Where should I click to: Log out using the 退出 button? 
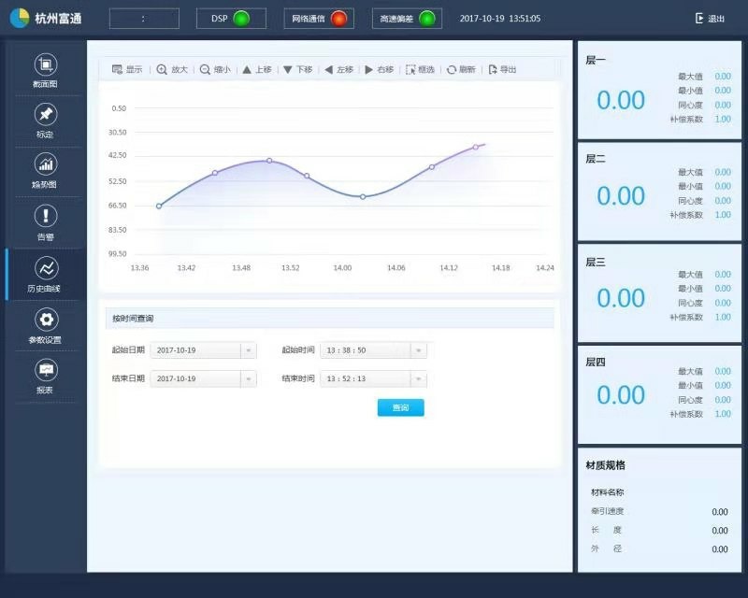click(x=710, y=19)
